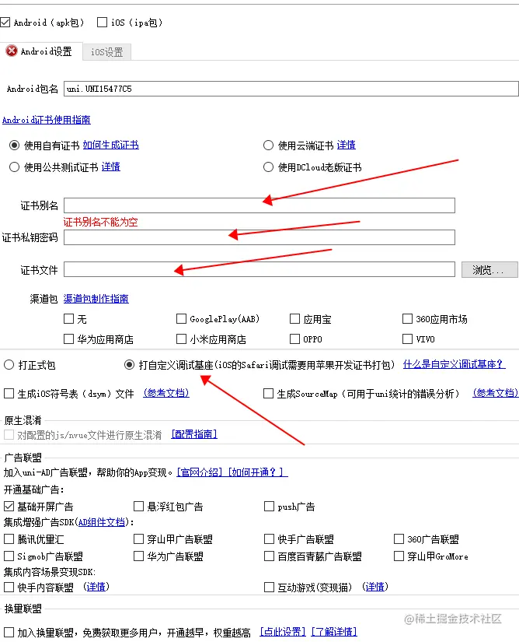Viewport: 519px width, 642px height.
Task: Select the 打正式包 radio button
Action: coord(9,365)
